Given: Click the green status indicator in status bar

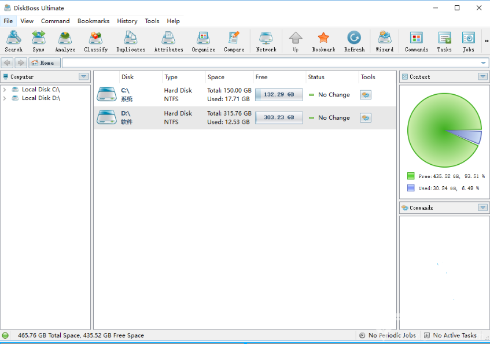Looking at the screenshot, I should coord(5,335).
